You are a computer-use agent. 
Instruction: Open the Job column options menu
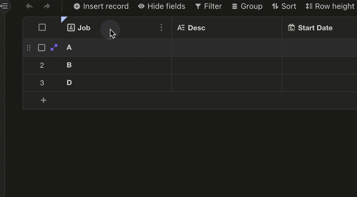(161, 28)
